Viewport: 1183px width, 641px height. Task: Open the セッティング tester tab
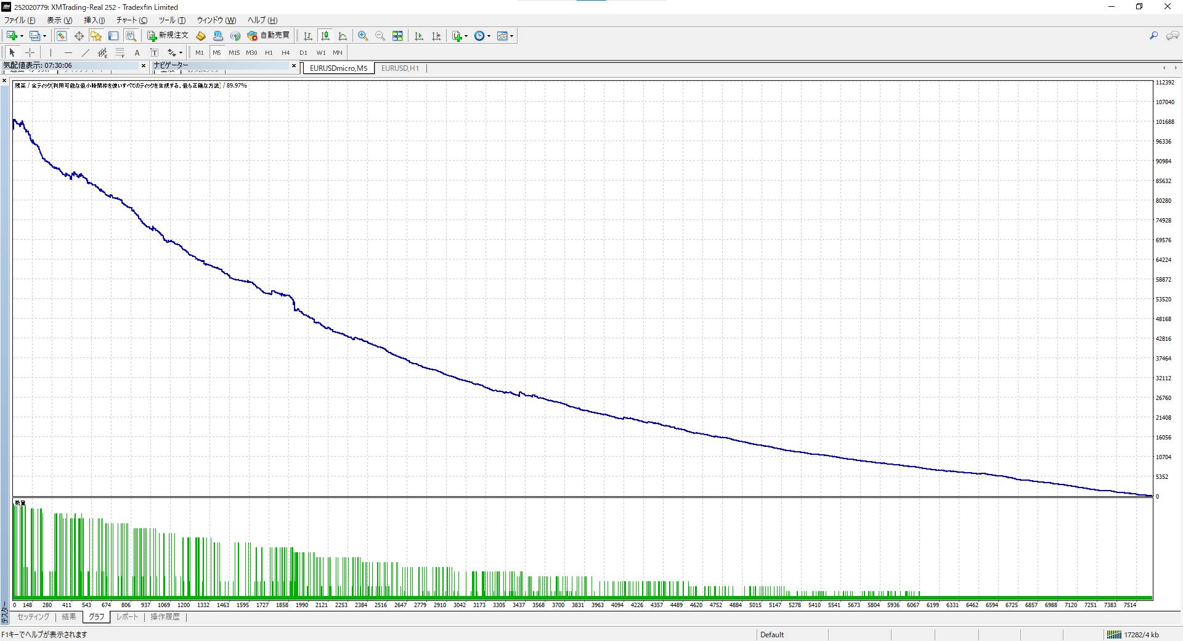[x=33, y=617]
